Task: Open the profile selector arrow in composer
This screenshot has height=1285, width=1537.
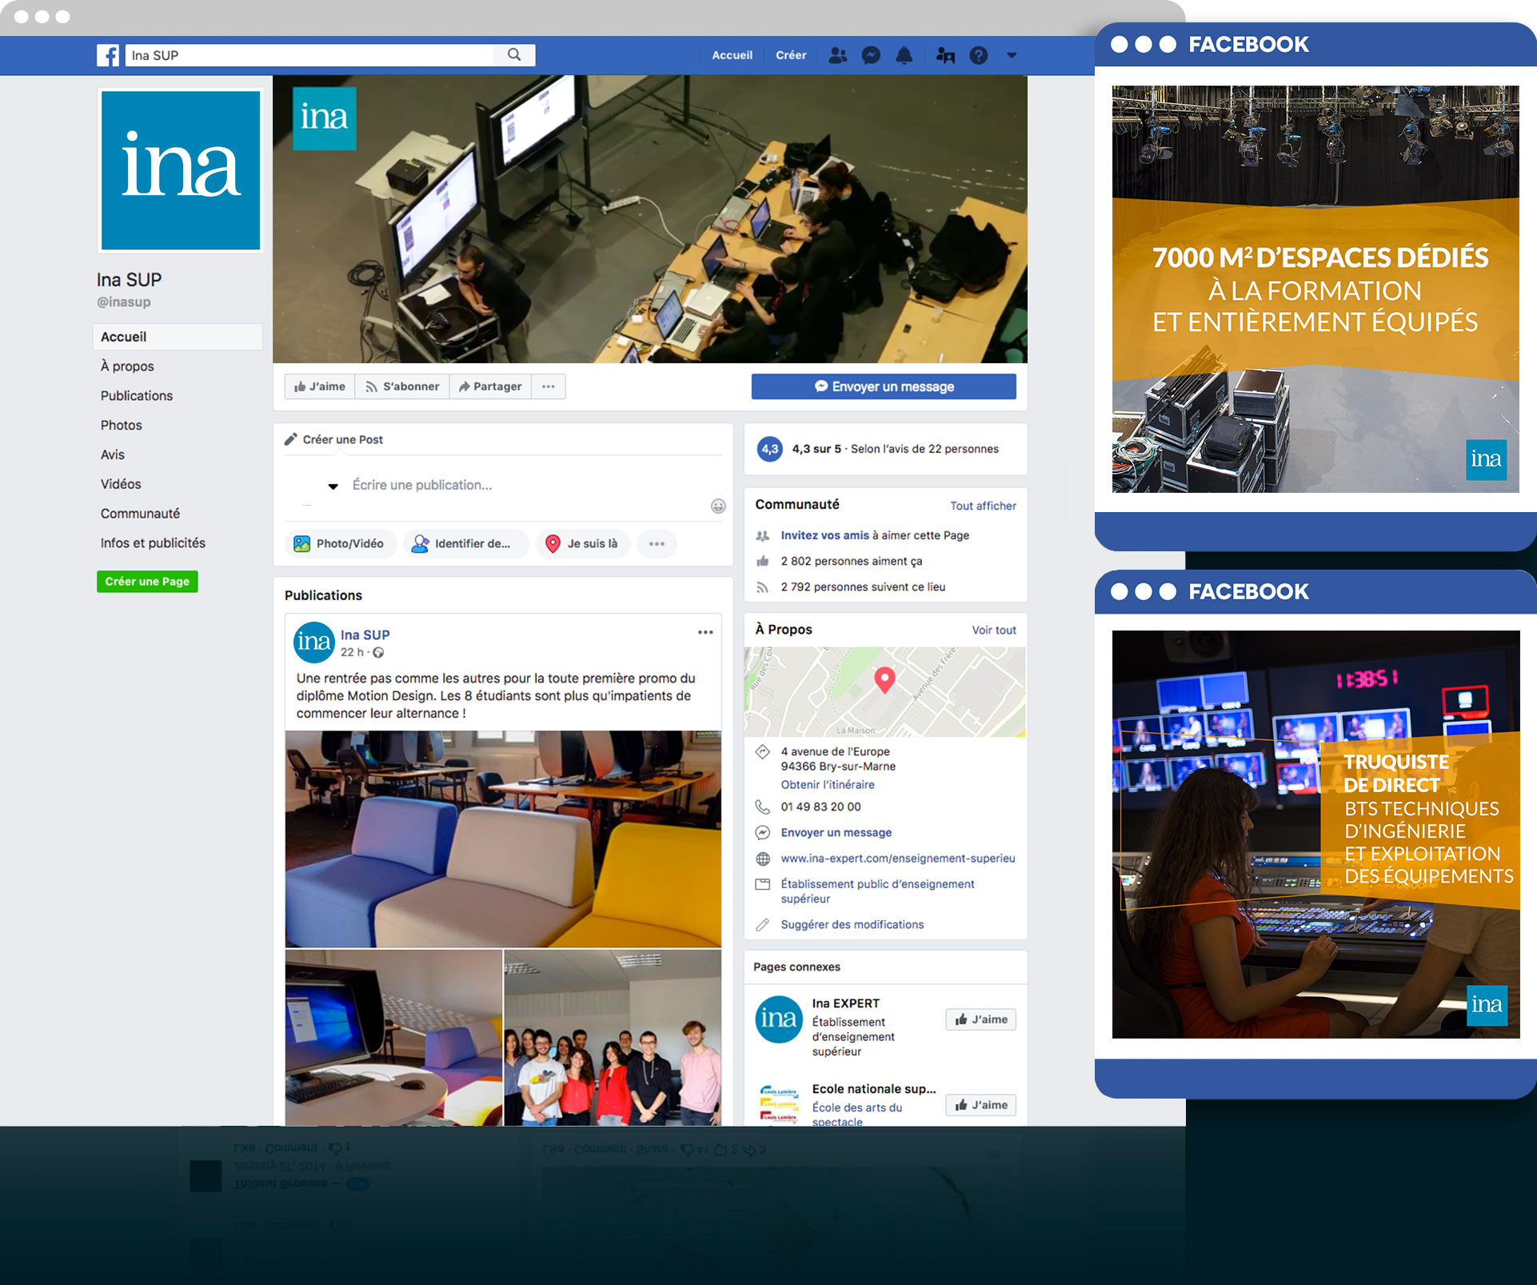Action: 333,486
